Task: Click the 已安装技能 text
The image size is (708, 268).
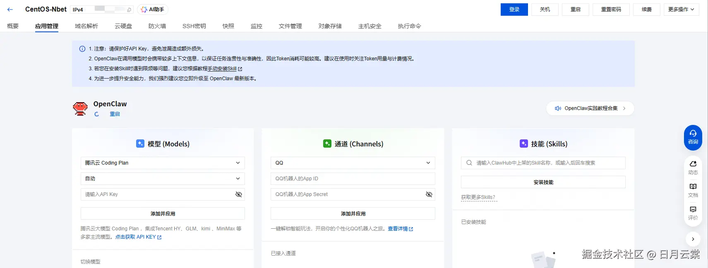Action: coord(473,222)
